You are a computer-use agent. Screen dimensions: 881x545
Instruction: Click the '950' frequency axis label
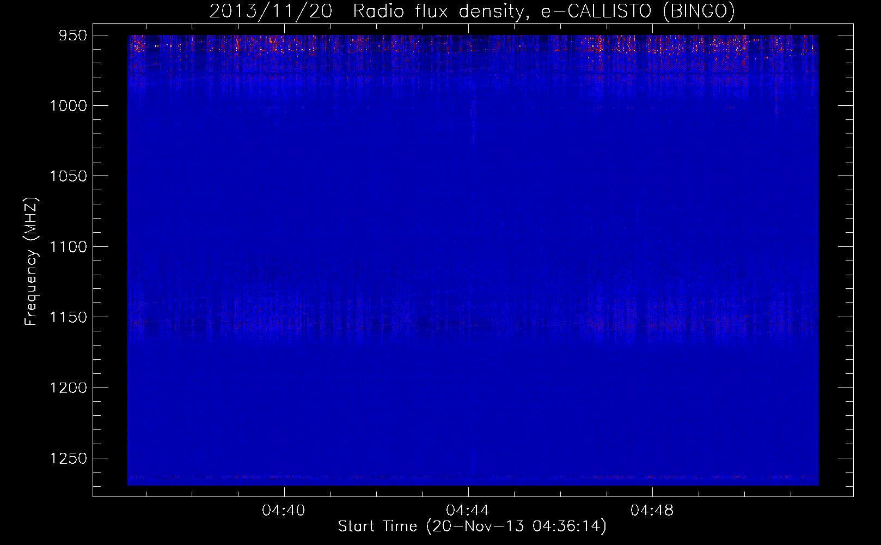point(73,35)
